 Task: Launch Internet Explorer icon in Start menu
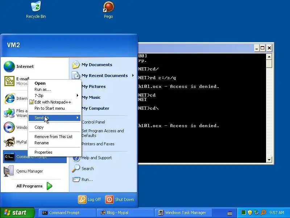[x=9, y=98]
